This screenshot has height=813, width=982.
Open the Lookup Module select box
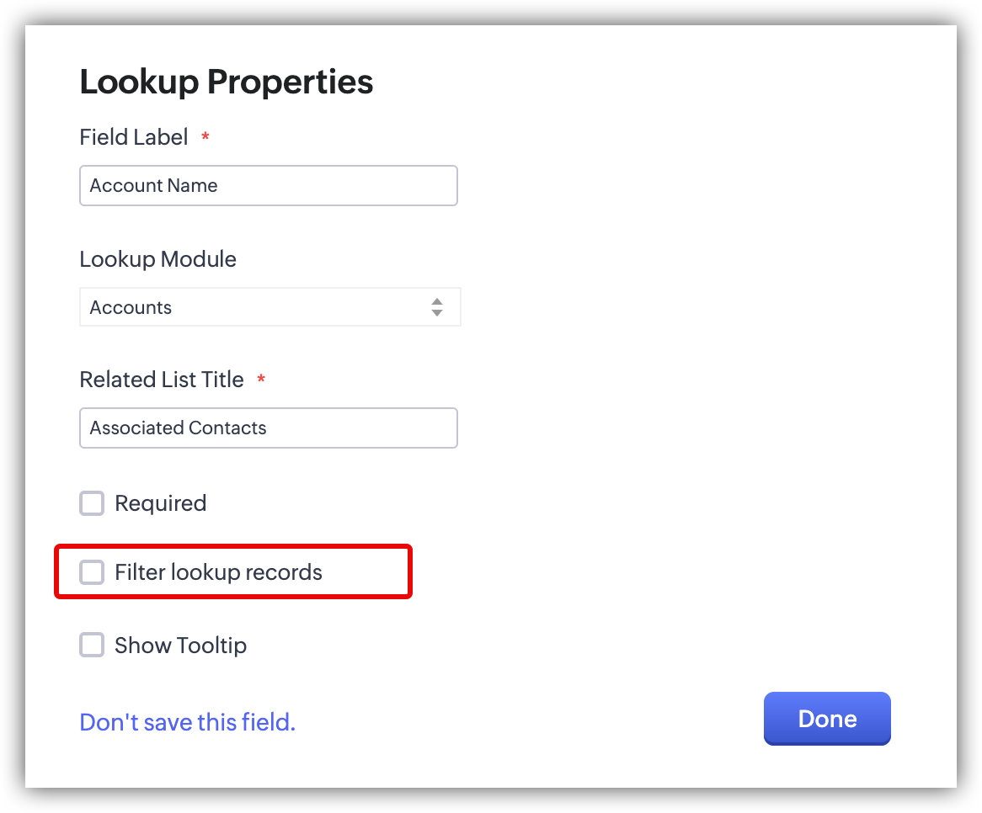pyautogui.click(x=270, y=307)
